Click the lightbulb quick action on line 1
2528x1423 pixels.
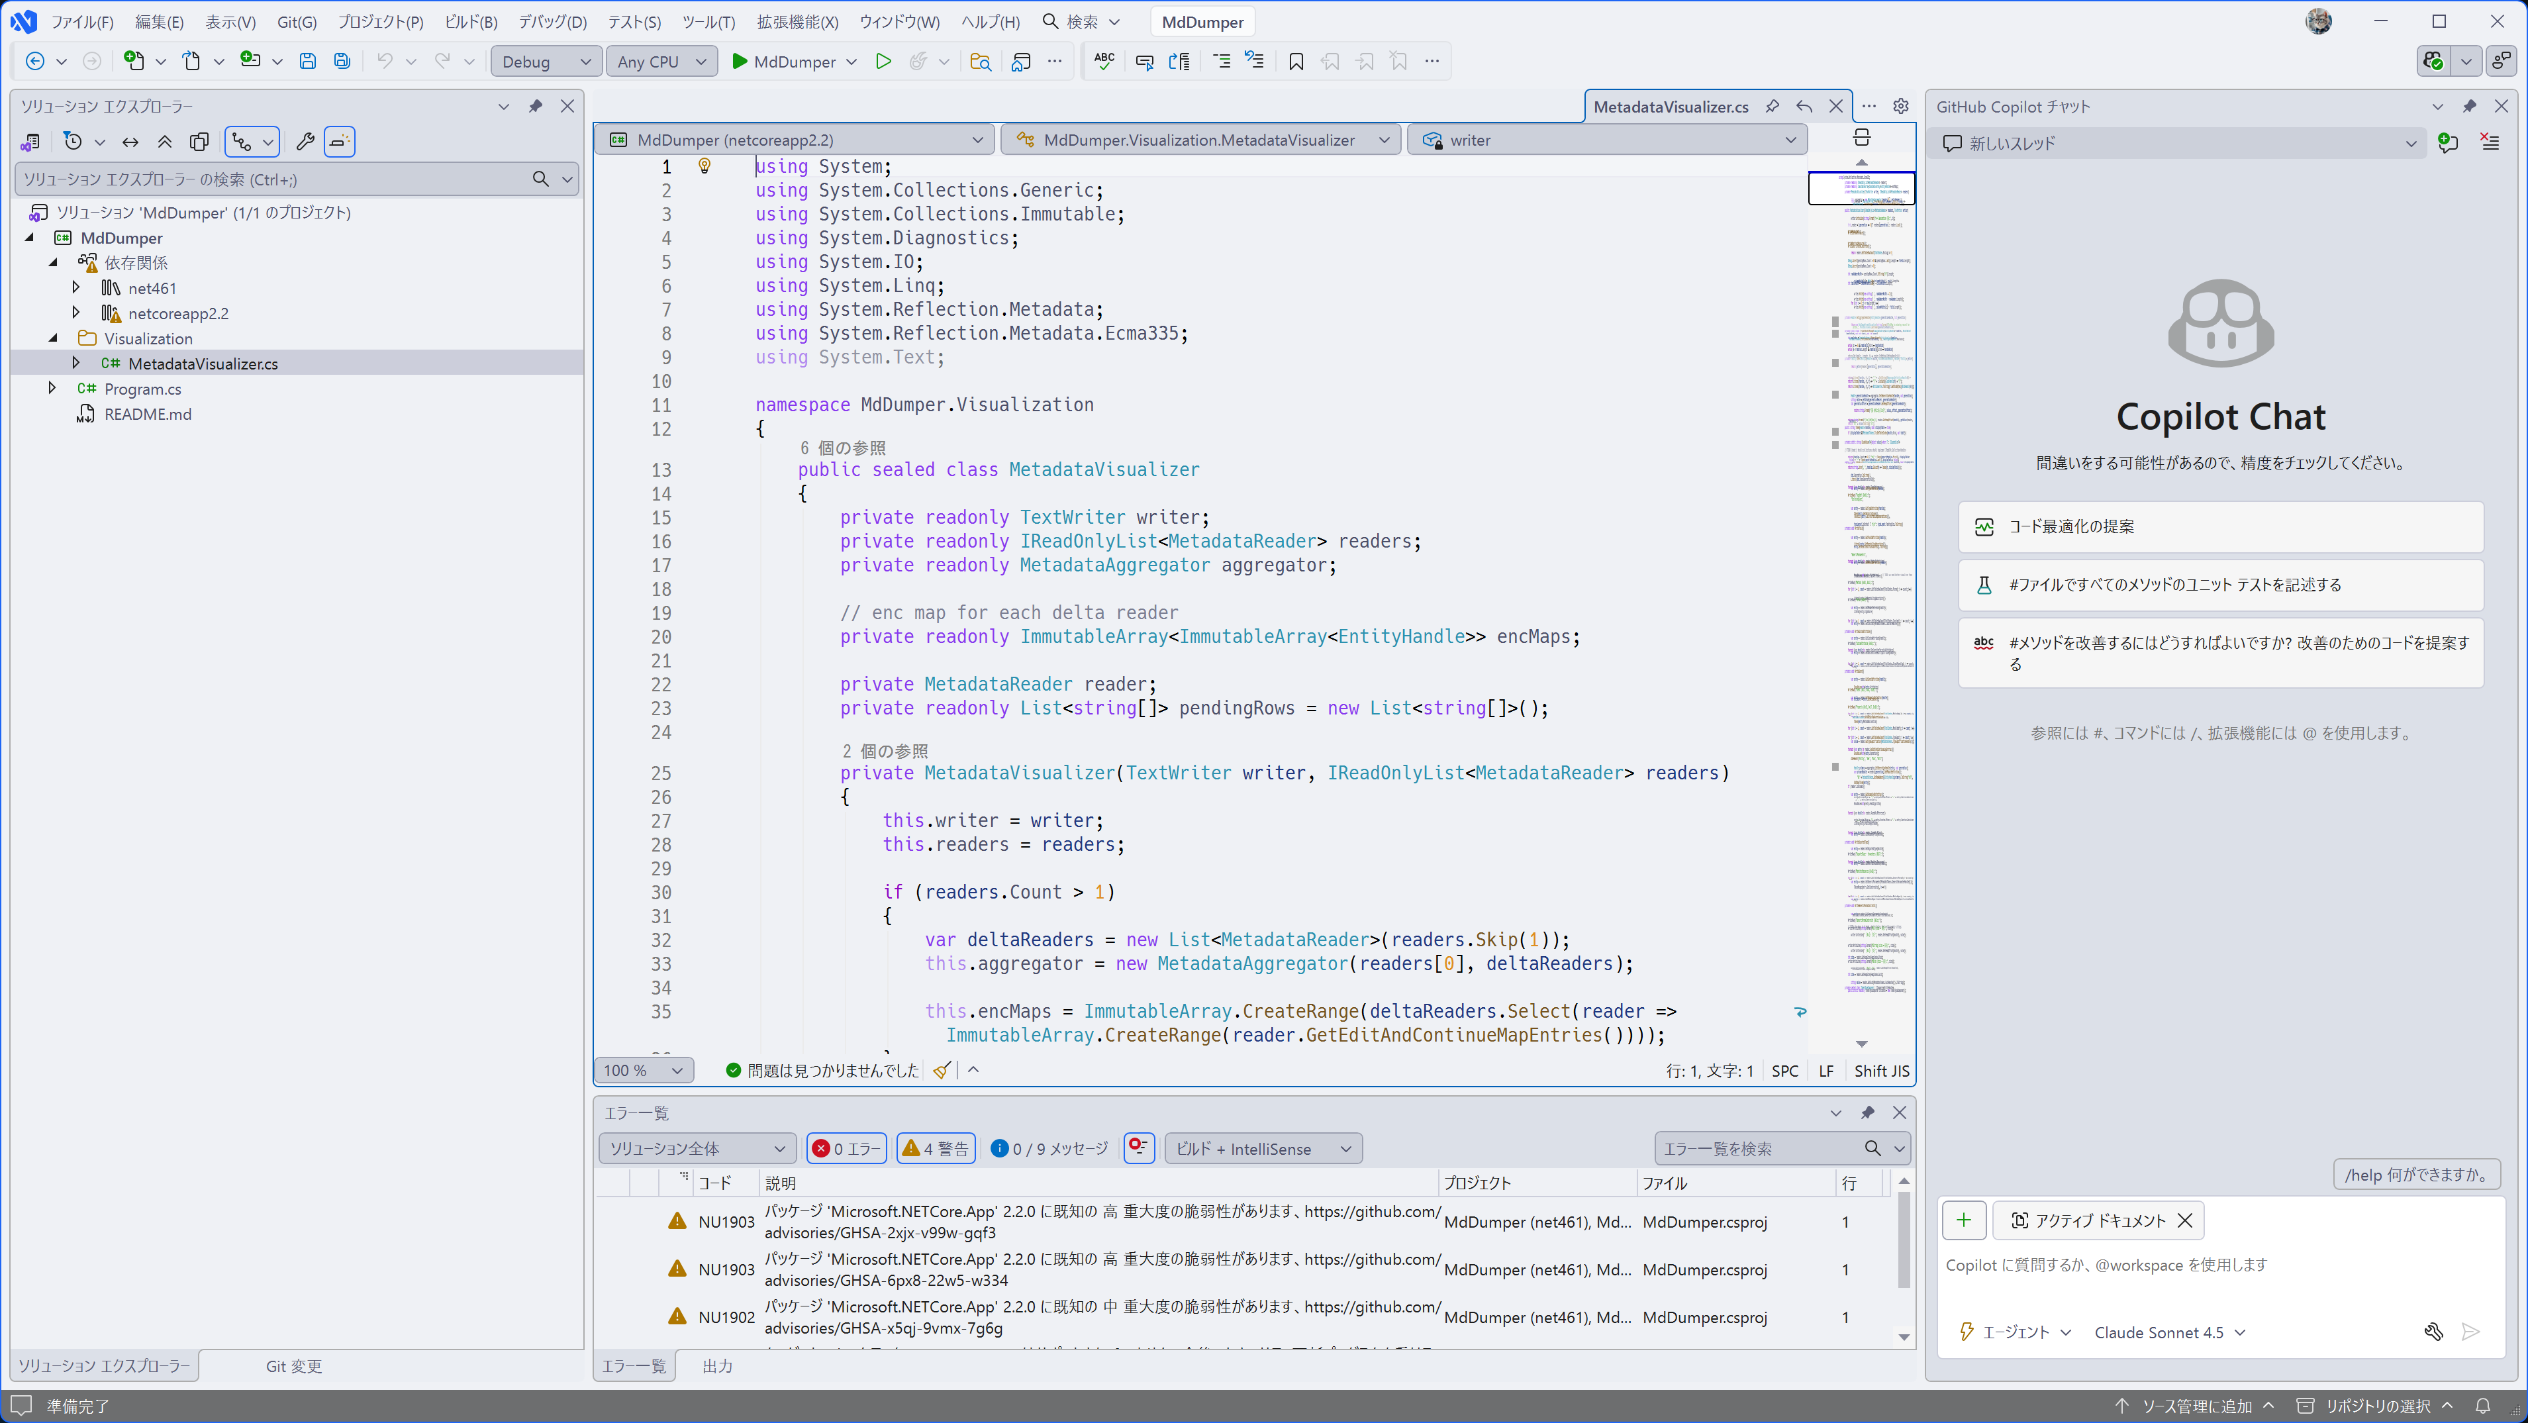704,166
